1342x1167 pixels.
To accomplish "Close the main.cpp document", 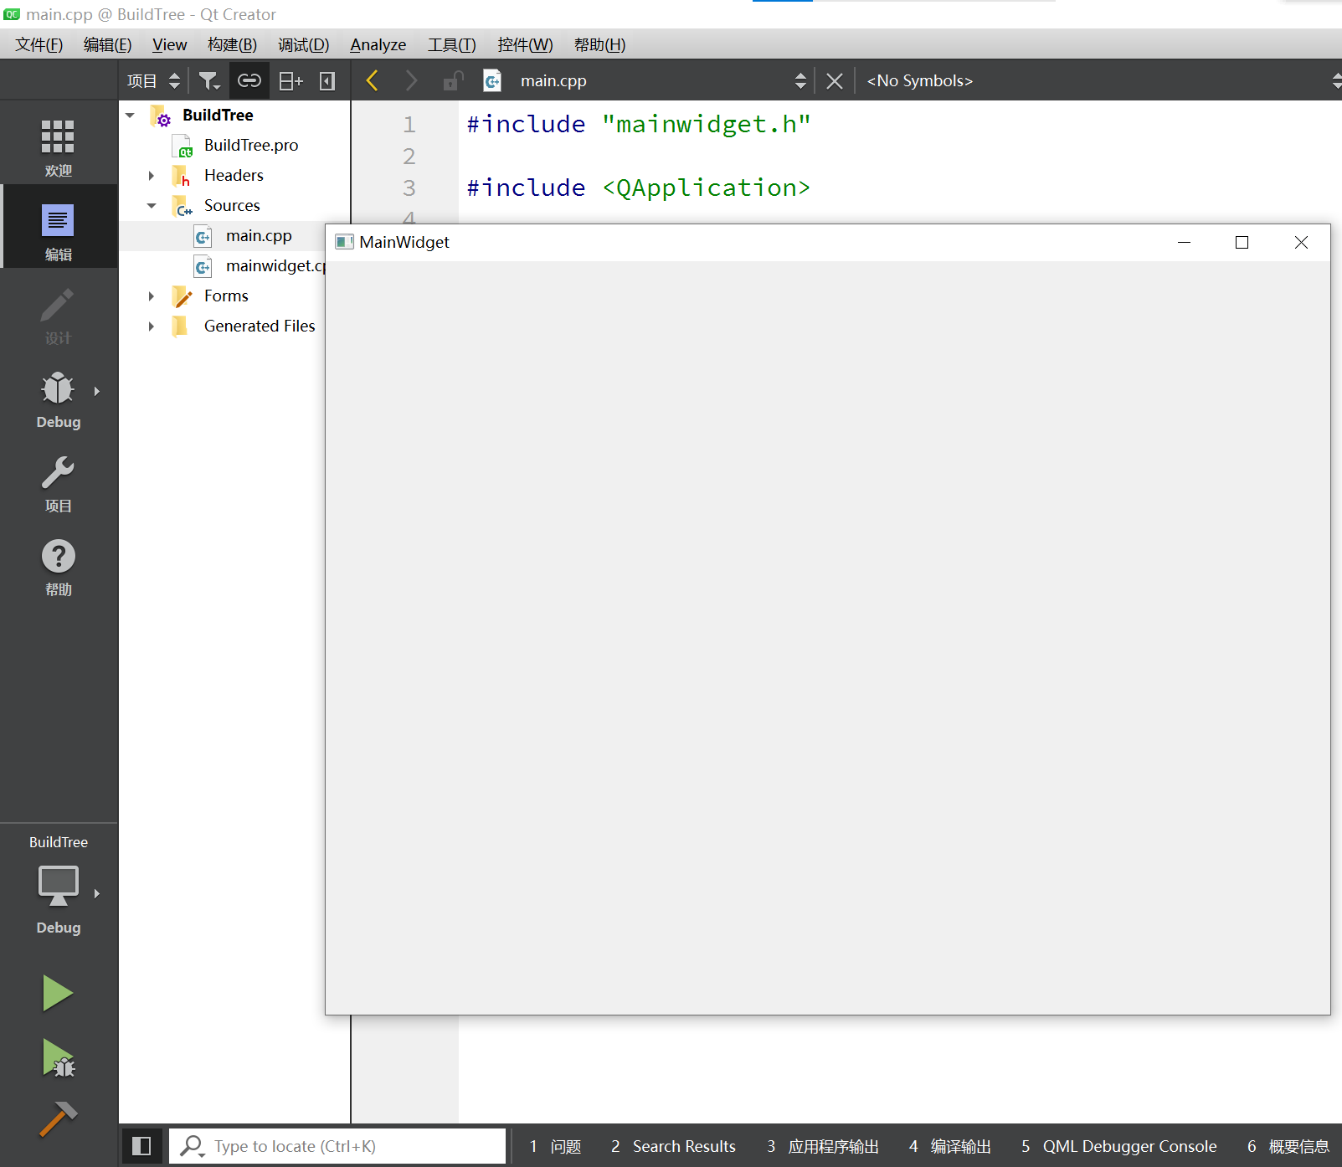I will coord(835,80).
